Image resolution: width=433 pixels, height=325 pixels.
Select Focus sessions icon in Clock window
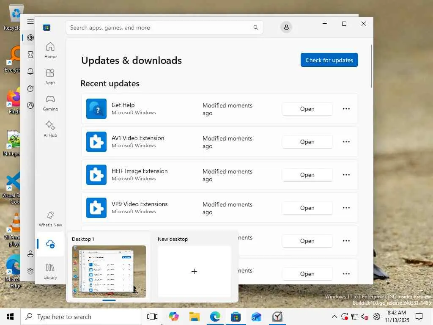[30, 38]
